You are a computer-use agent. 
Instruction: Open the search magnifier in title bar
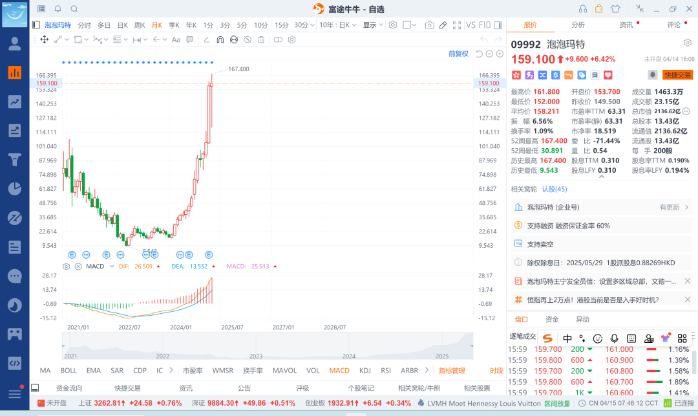point(74,9)
